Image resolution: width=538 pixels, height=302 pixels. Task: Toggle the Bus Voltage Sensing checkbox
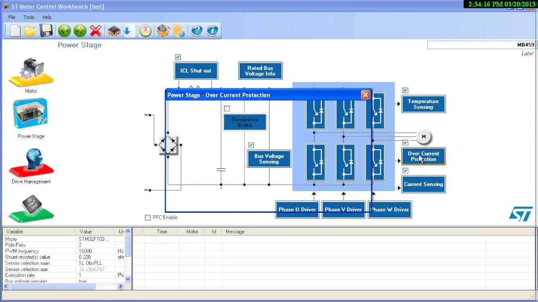coord(251,145)
